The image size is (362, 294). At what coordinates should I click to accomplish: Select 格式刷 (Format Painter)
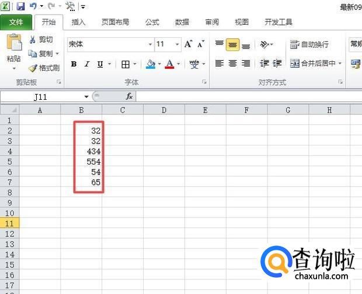point(44,68)
